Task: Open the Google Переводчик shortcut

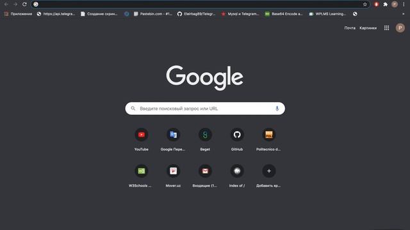Action: 173,139
